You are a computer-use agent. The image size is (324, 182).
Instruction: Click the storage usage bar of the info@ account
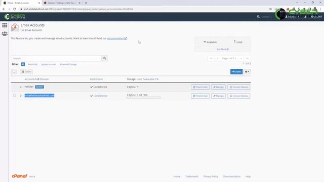pyautogui.click(x=144, y=98)
